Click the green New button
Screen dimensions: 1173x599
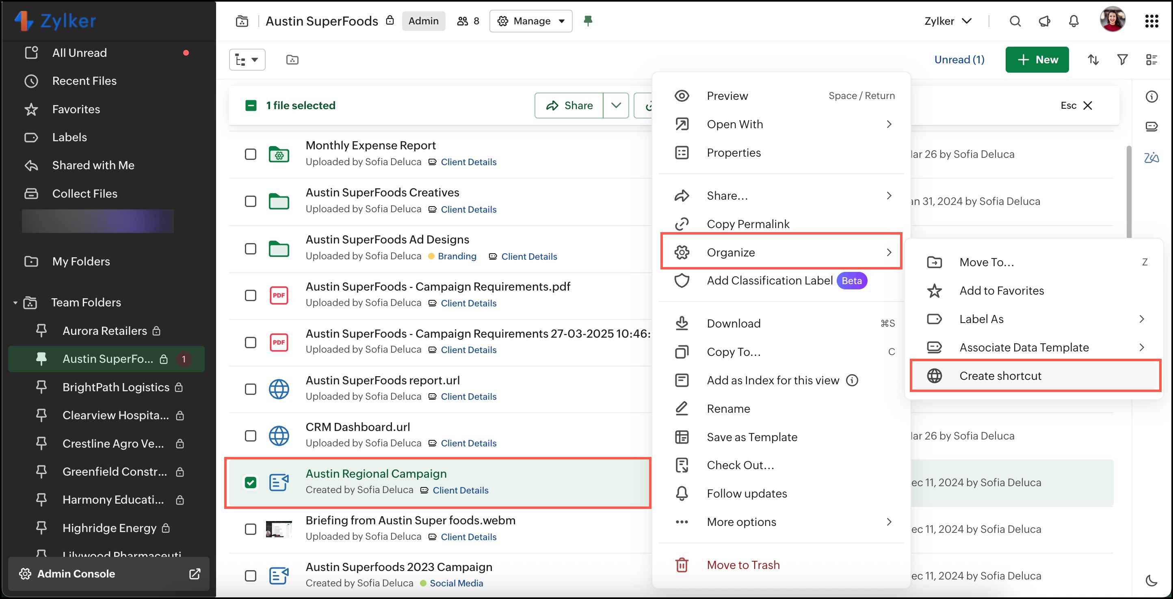tap(1037, 60)
